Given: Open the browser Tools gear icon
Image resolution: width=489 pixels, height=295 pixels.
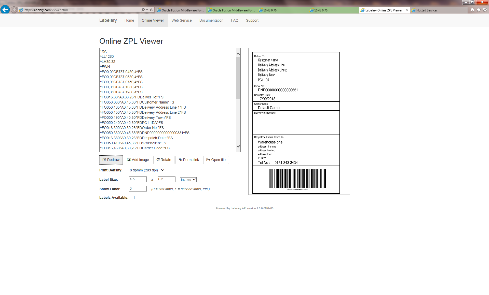Looking at the screenshot, I should pos(485,10).
